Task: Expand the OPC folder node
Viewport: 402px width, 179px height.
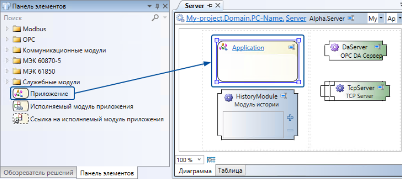Action: 7,39
